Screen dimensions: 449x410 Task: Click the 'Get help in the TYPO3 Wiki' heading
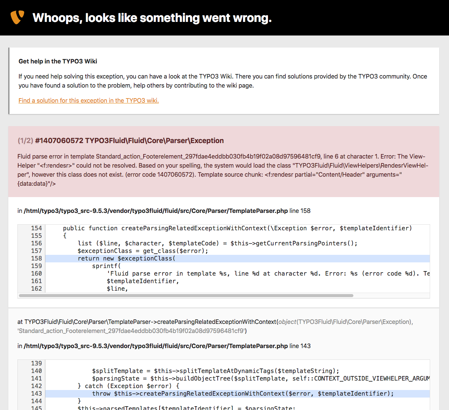click(x=58, y=61)
